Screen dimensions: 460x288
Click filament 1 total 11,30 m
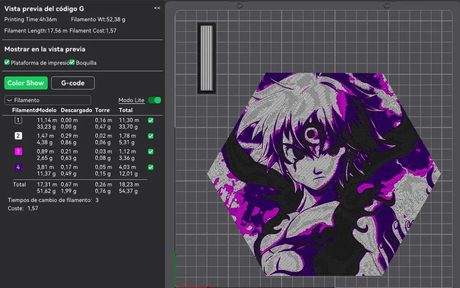coord(129,120)
